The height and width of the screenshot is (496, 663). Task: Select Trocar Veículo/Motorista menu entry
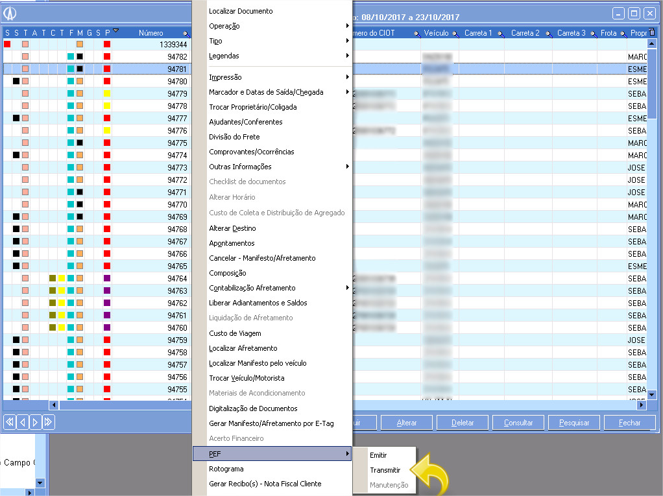click(x=247, y=378)
